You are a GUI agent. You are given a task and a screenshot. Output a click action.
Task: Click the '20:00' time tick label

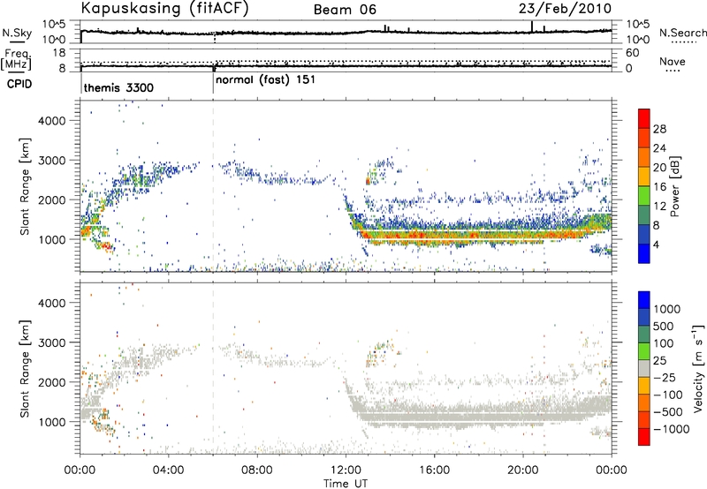[522, 470]
